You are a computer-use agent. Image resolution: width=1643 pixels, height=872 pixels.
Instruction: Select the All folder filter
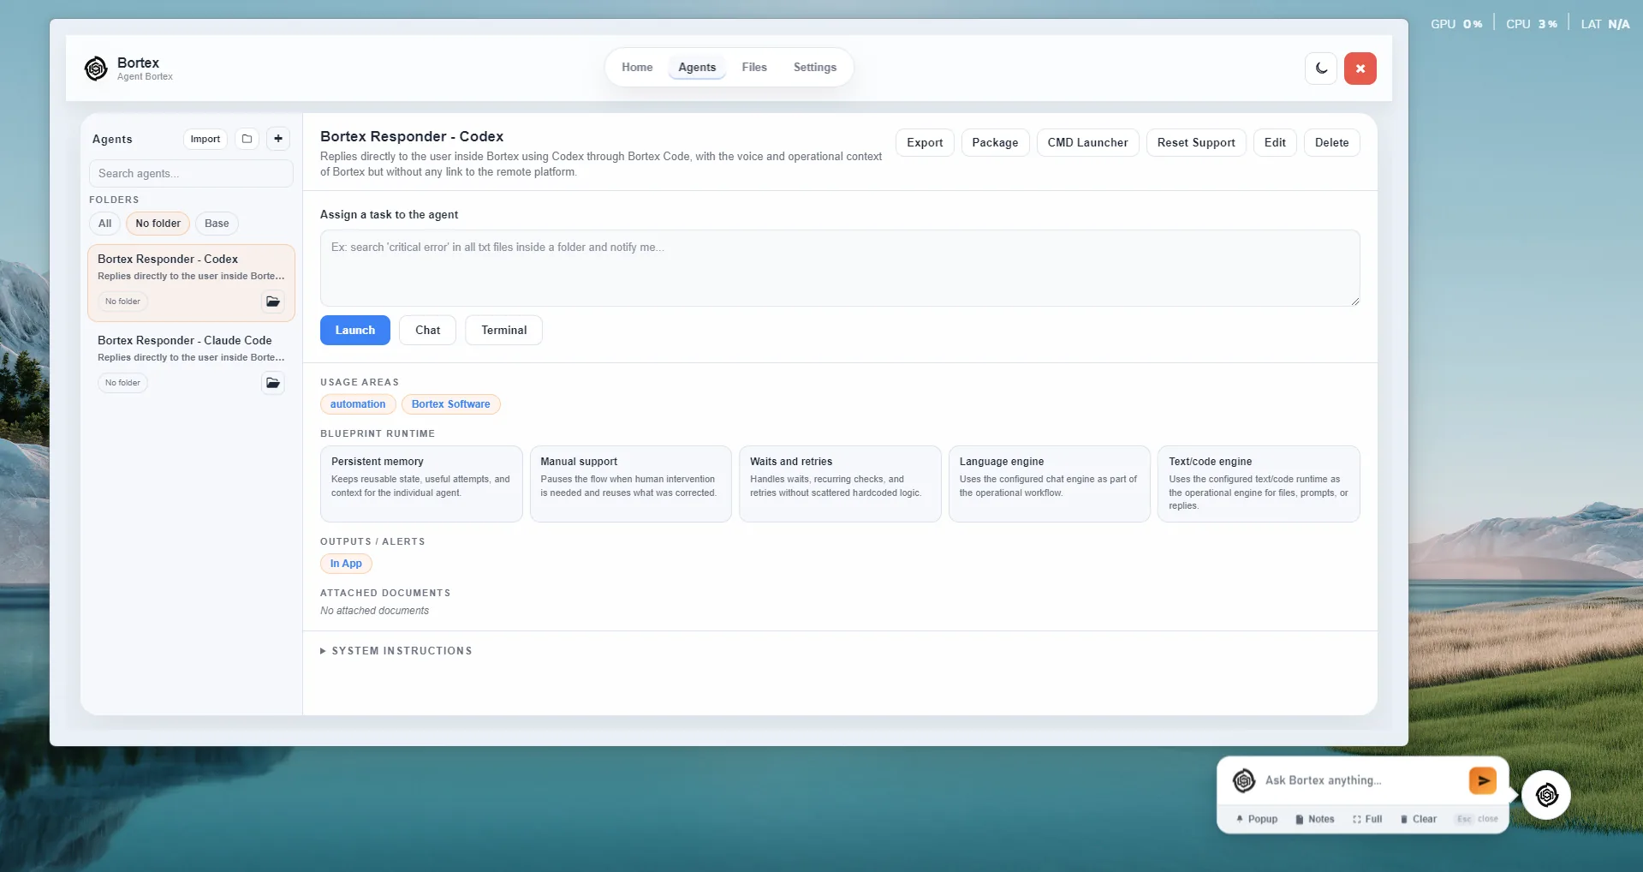[104, 224]
